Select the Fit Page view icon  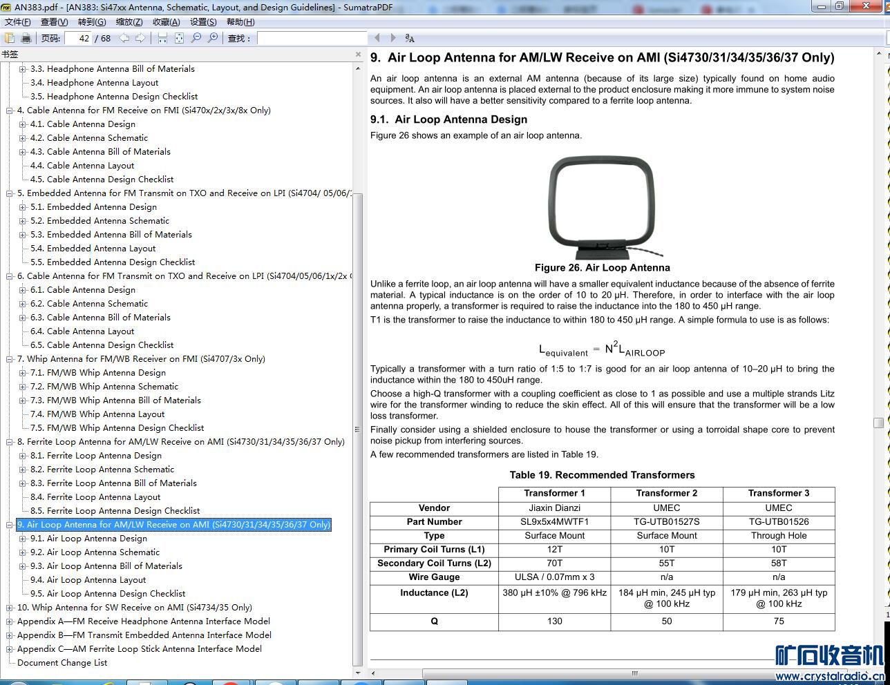179,38
